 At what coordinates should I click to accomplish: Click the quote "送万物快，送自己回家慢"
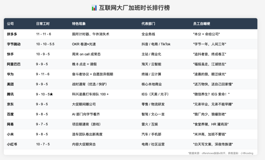pyautogui.click(x=213, y=84)
